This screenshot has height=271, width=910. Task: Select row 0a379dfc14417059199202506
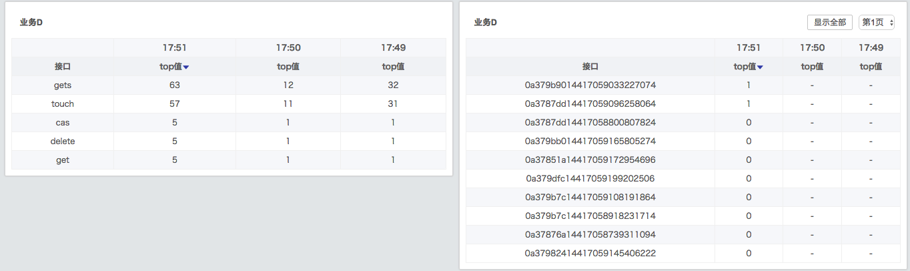click(590, 178)
